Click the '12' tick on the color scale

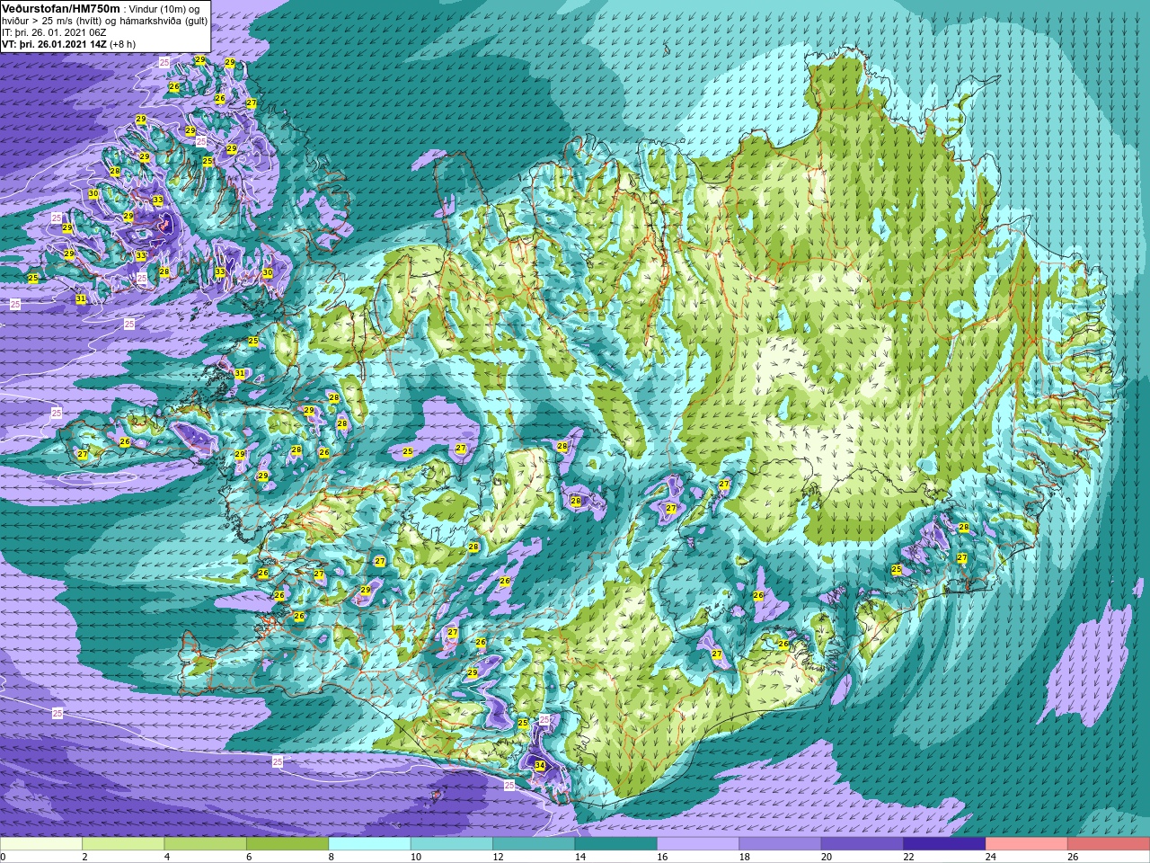click(498, 857)
